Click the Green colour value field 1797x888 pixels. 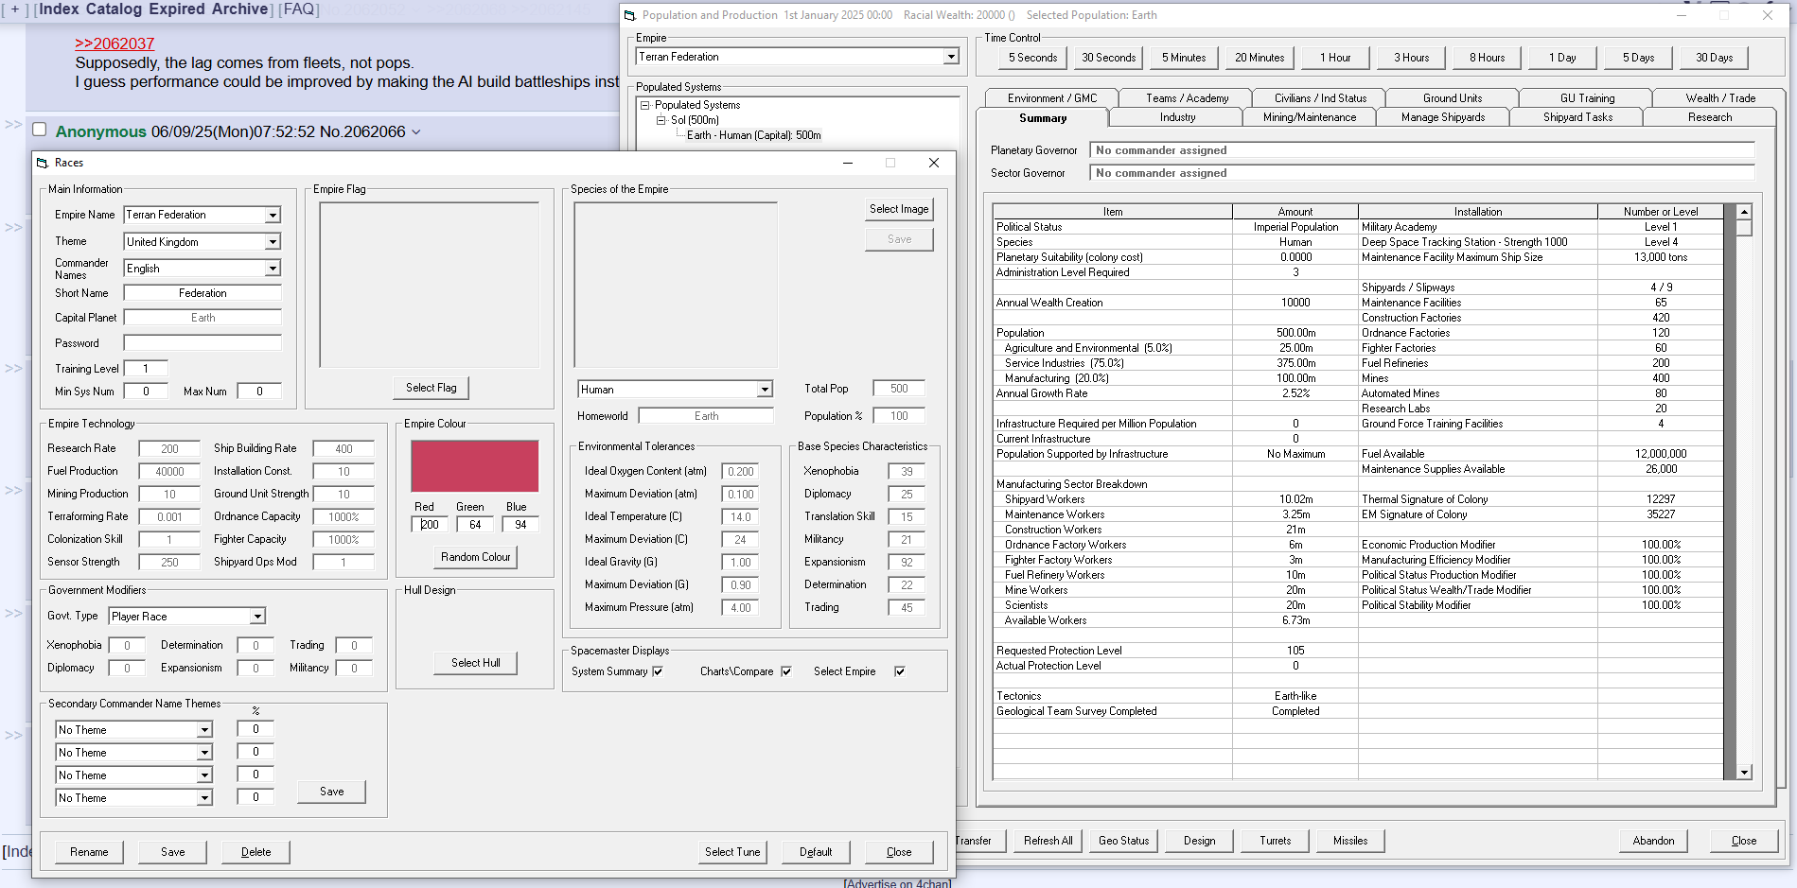tap(475, 525)
